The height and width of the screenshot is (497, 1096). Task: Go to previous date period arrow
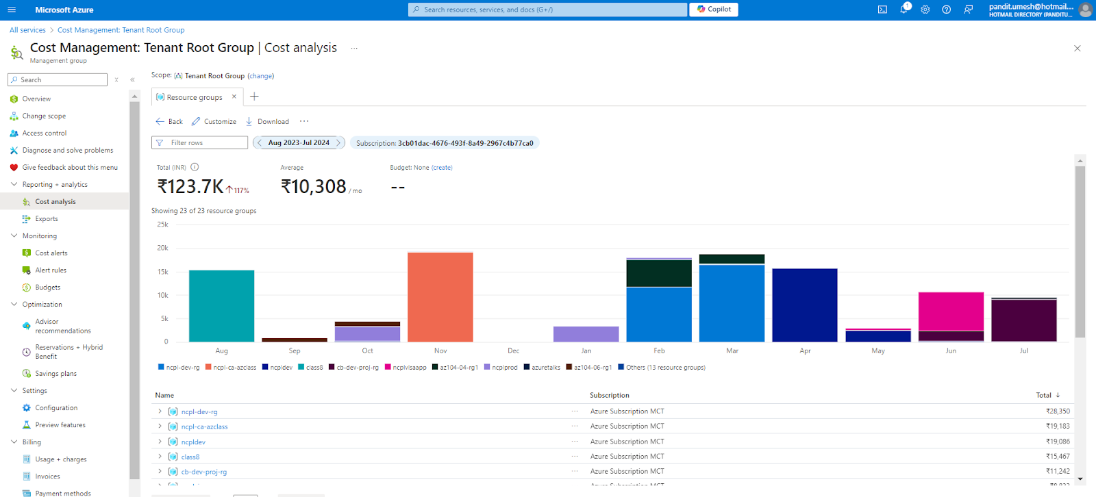pyautogui.click(x=260, y=143)
